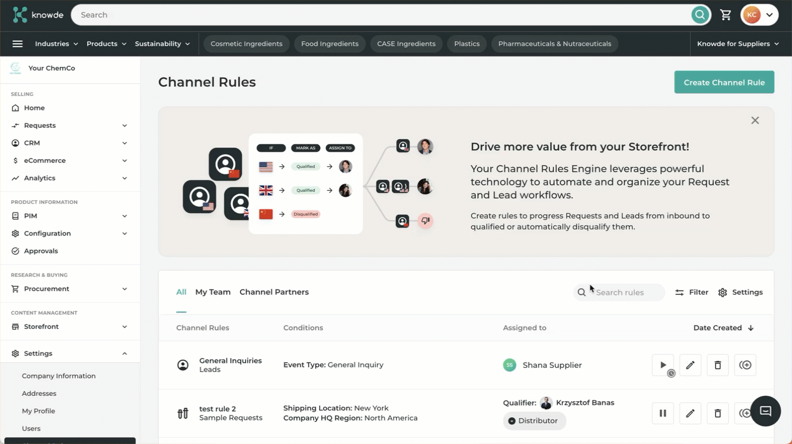Select the All tab

point(181,292)
